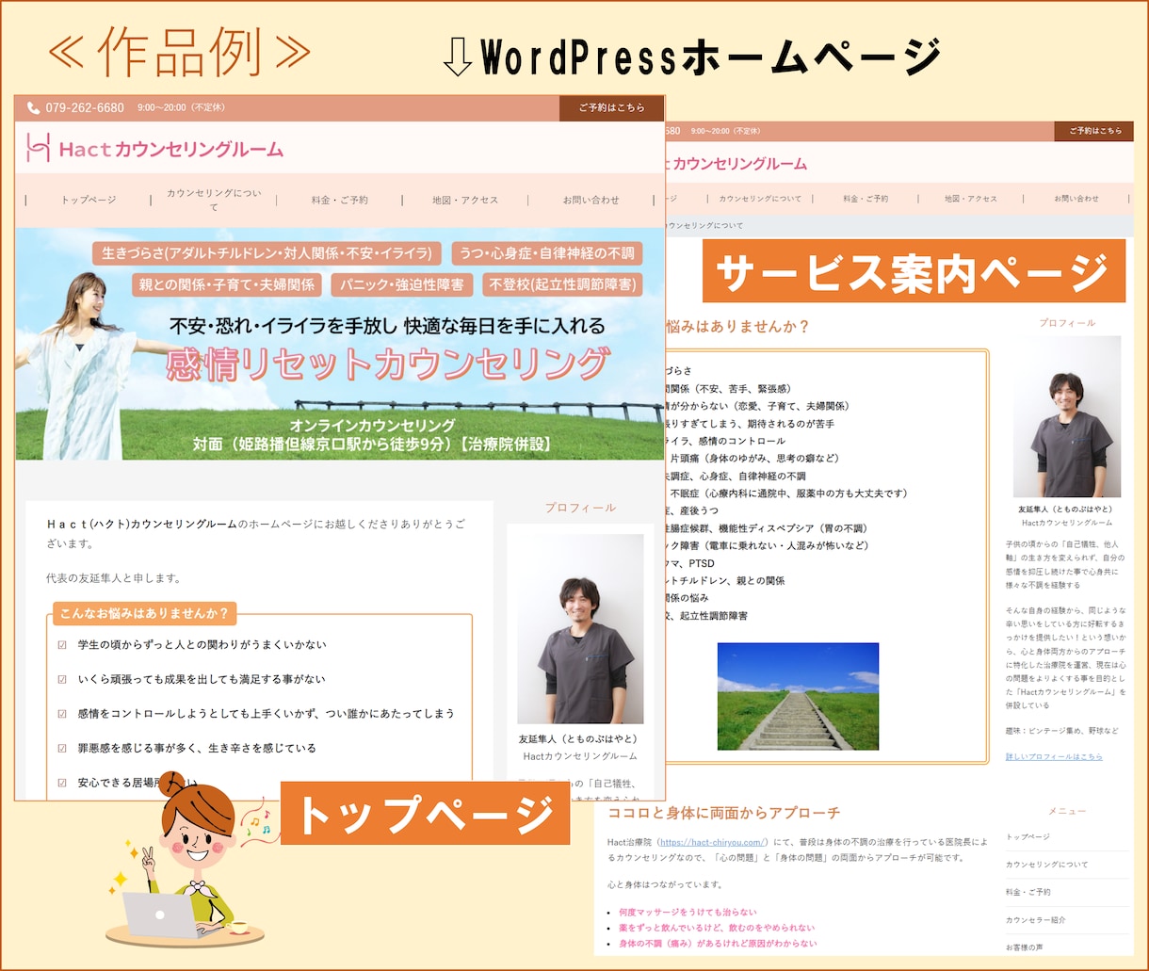The width and height of the screenshot is (1149, 971).
Task: Click カウンセリングについて in service page sidebar menu
Action: point(1046,865)
